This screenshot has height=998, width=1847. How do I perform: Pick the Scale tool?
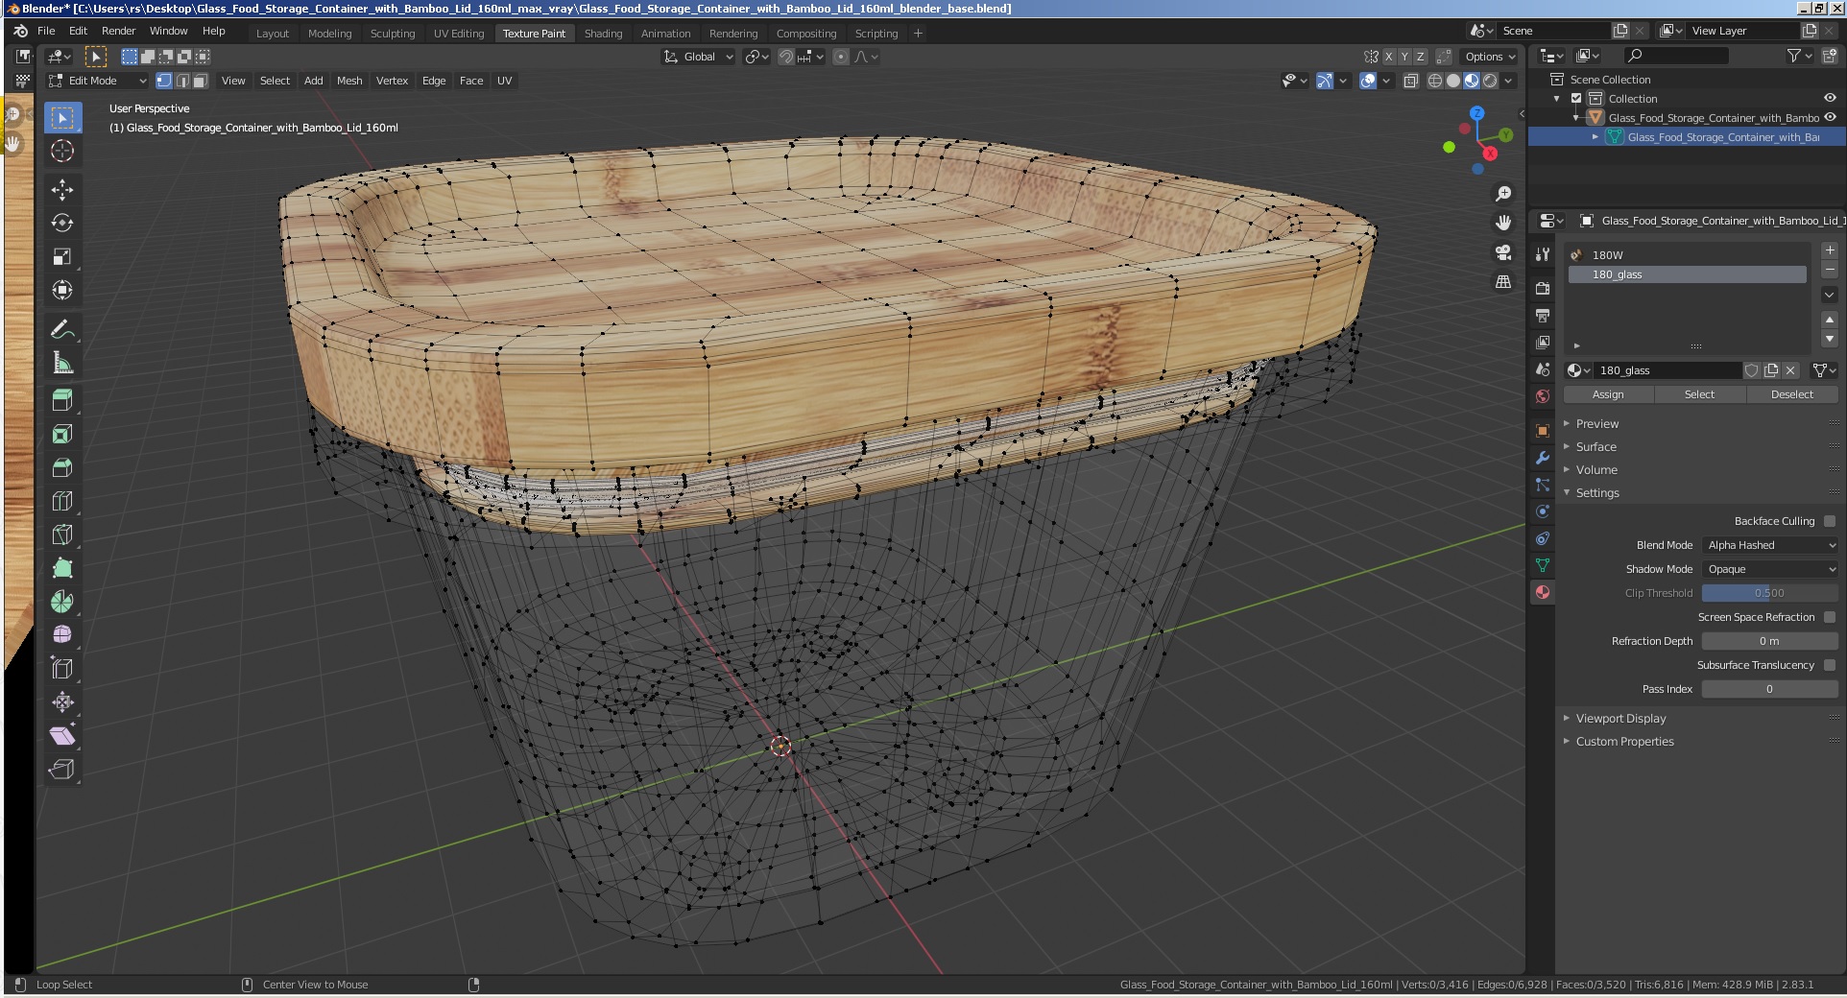(62, 256)
